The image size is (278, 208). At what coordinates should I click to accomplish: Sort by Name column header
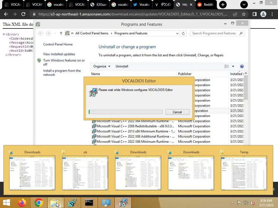tap(133, 74)
